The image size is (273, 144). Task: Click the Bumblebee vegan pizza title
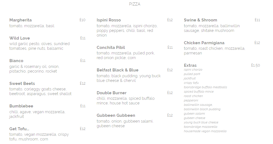click(x=21, y=106)
